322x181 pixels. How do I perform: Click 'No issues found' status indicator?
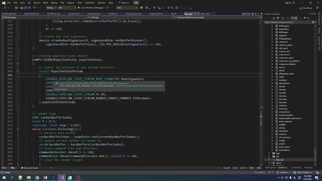[x=30, y=168]
